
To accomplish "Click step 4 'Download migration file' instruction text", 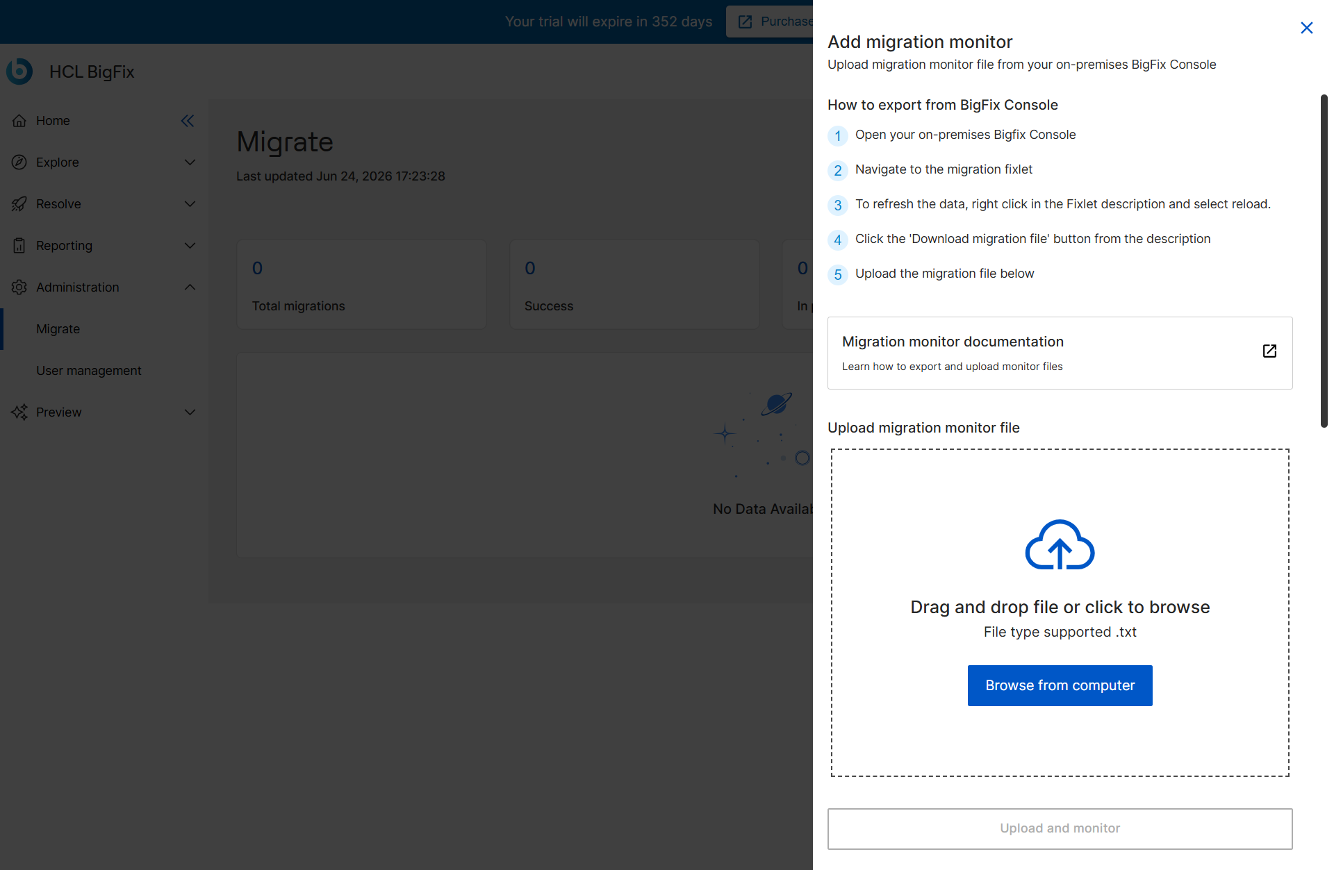I will (x=1032, y=239).
